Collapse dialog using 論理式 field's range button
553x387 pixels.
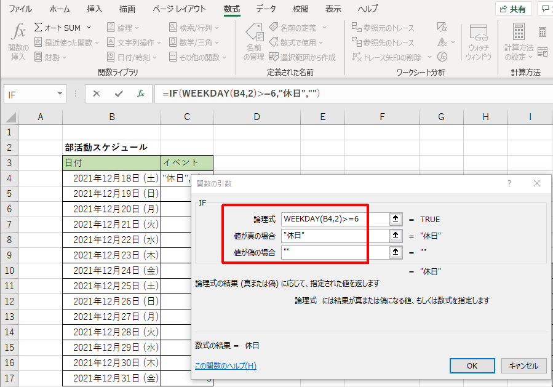396,219
